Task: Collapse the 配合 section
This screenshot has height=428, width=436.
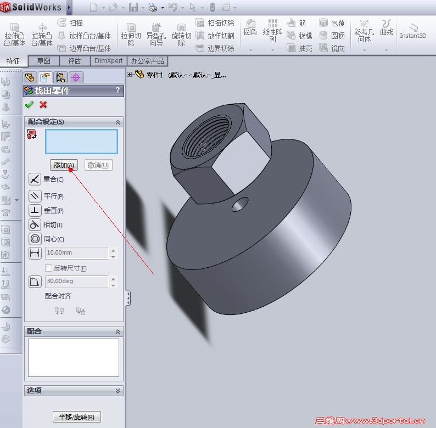Action: pyautogui.click(x=118, y=331)
